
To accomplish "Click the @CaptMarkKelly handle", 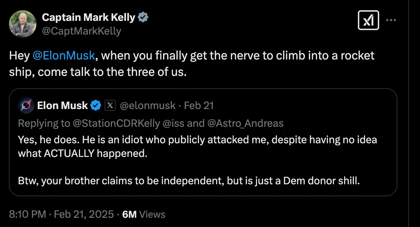I will point(81,31).
